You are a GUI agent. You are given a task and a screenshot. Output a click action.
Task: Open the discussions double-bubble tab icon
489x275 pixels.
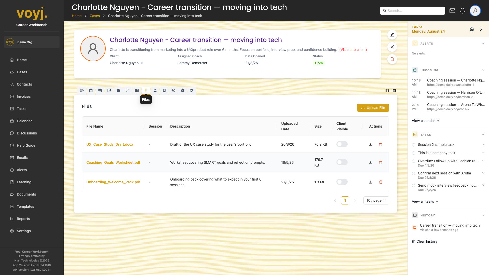(100, 90)
